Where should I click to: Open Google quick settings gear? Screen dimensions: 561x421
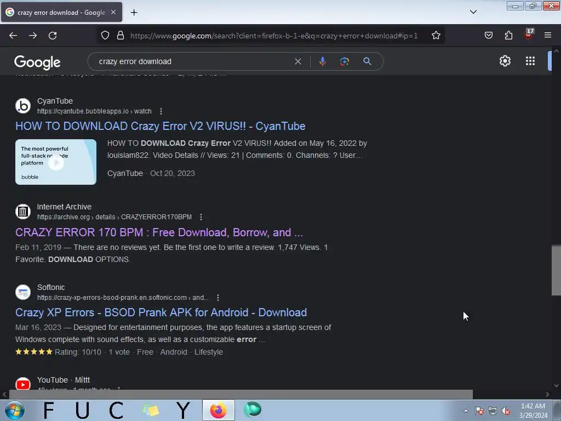pyautogui.click(x=505, y=61)
